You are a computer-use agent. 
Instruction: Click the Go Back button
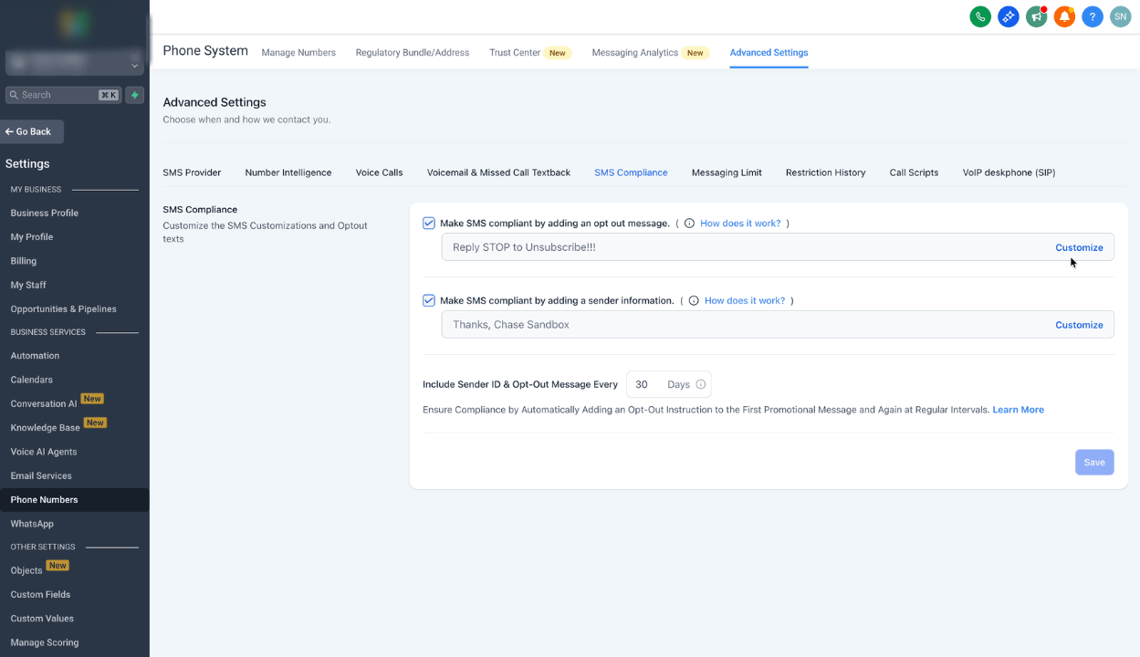(x=32, y=131)
